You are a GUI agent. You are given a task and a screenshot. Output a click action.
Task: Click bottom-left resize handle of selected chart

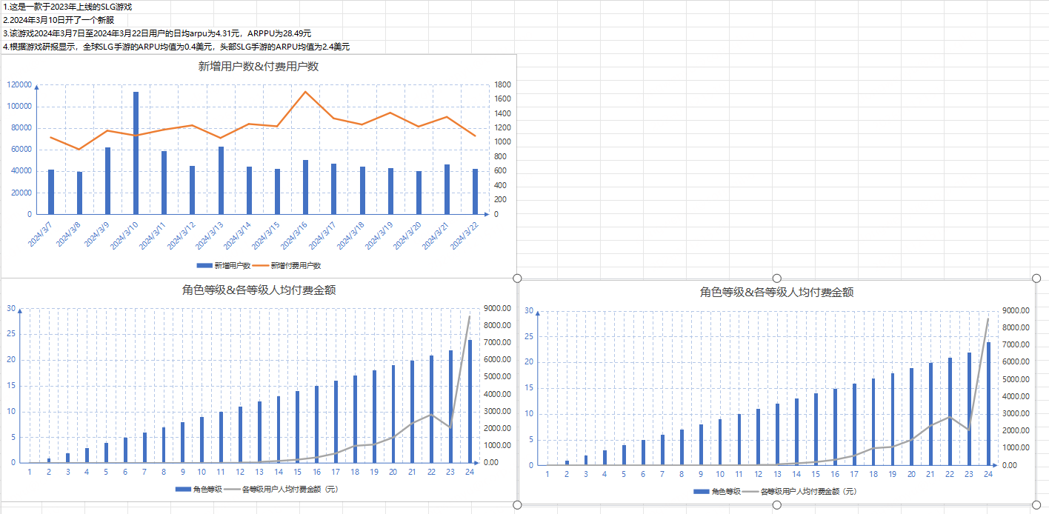pyautogui.click(x=518, y=505)
